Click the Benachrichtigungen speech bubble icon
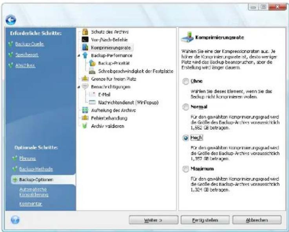This screenshot has width=289, height=232. (85, 87)
